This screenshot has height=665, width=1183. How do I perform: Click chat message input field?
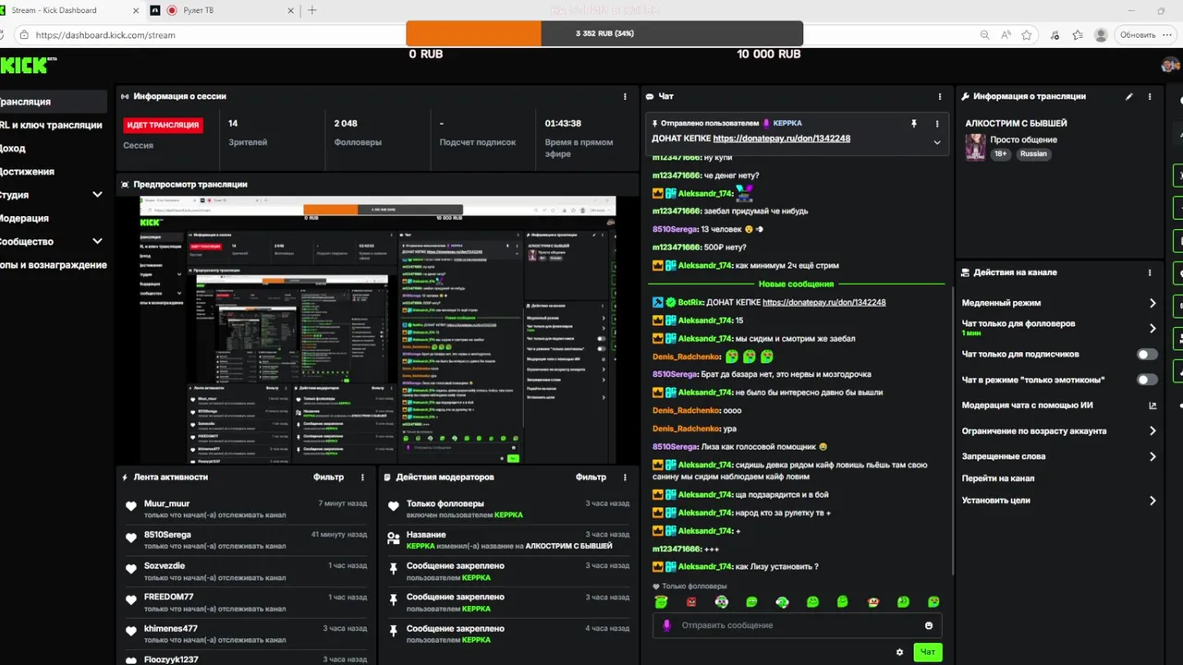pyautogui.click(x=795, y=625)
